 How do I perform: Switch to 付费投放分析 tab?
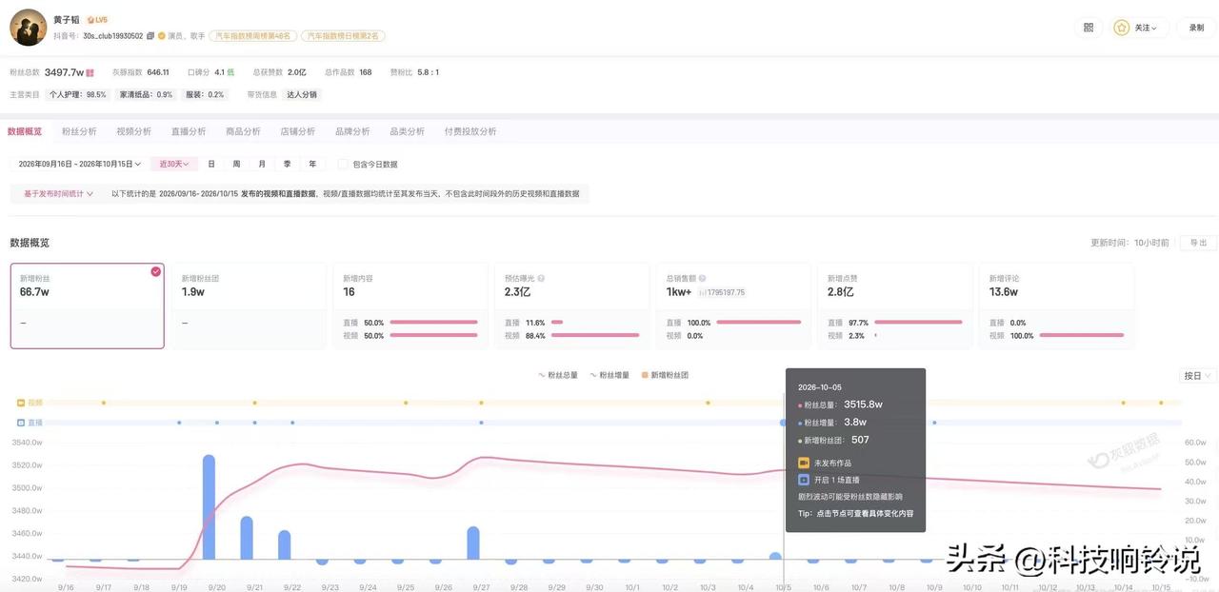coord(470,131)
